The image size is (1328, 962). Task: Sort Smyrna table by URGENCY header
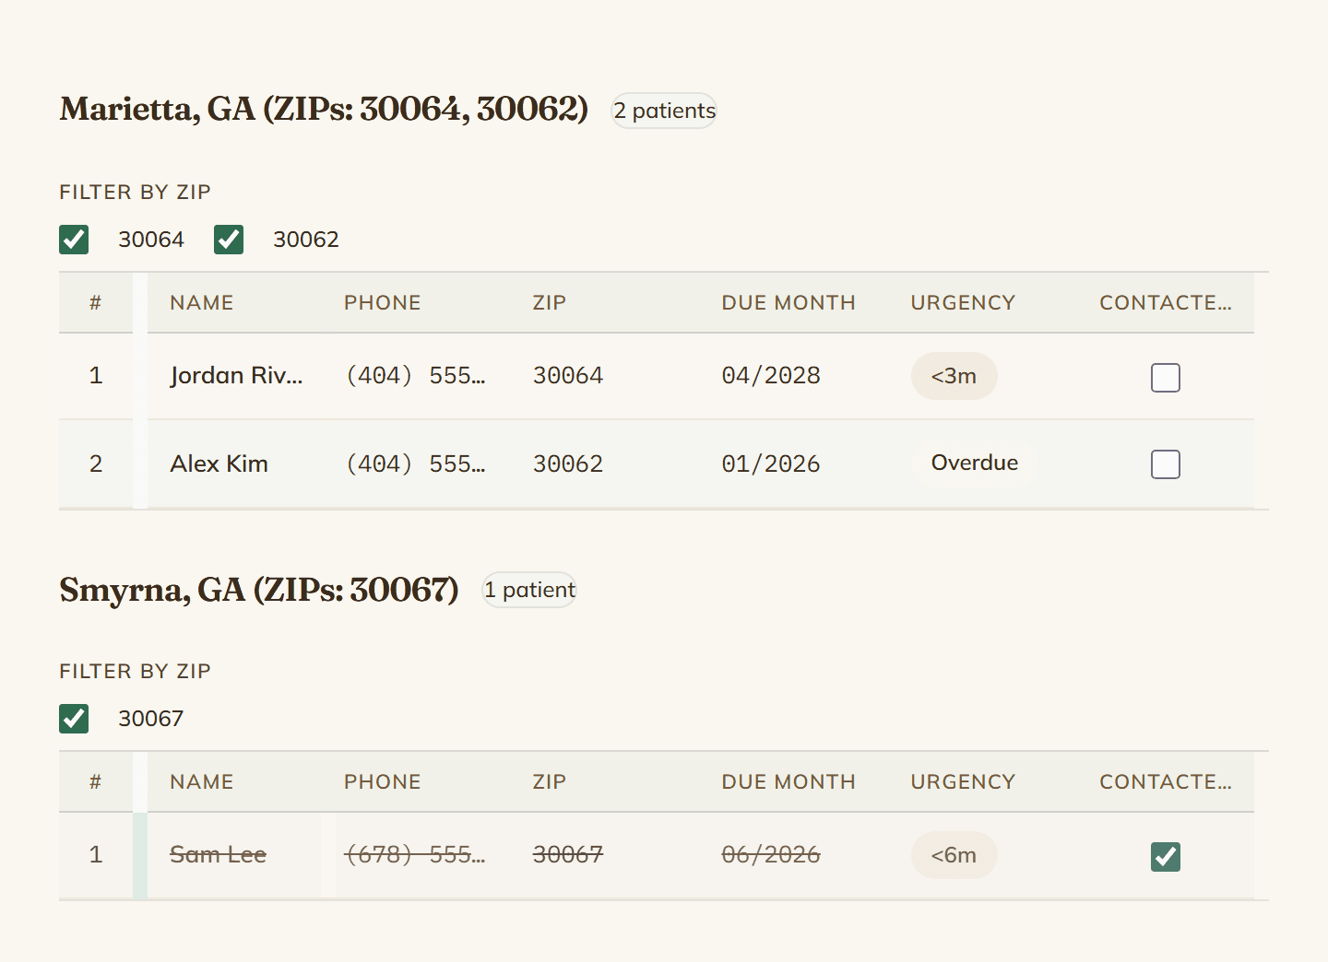coord(963,782)
